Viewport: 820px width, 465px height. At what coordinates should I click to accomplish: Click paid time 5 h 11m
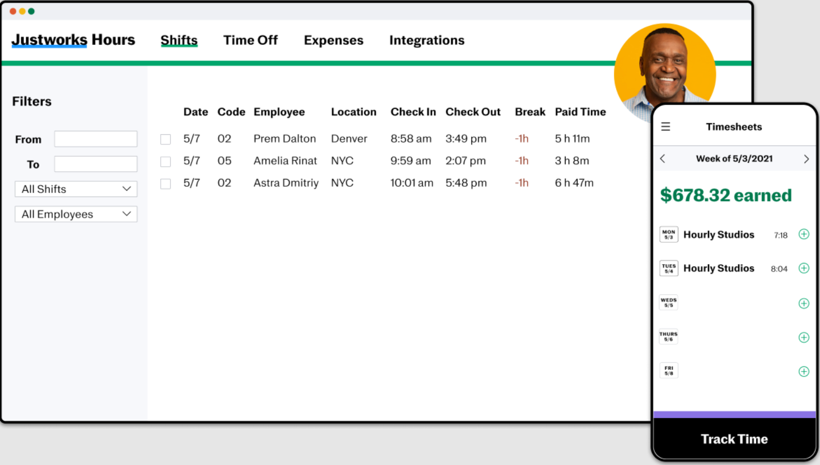[x=572, y=139]
